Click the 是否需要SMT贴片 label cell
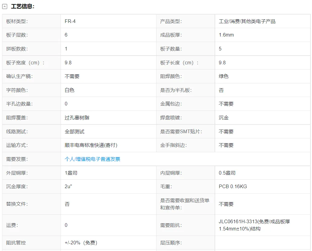This screenshot has height=251, width=312. (181, 131)
